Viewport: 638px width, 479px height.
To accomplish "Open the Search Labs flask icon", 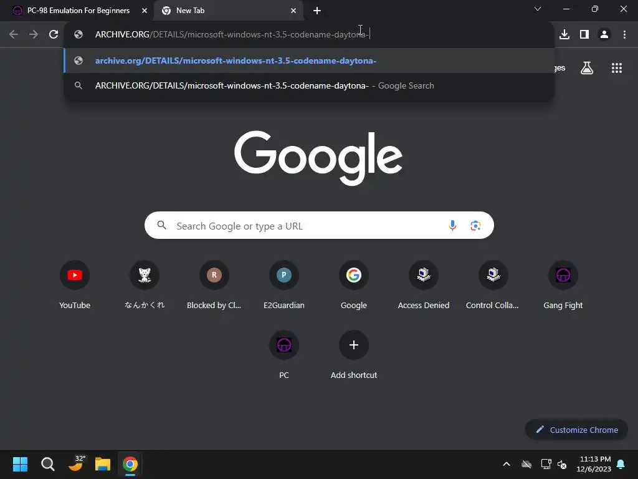I will click(587, 68).
